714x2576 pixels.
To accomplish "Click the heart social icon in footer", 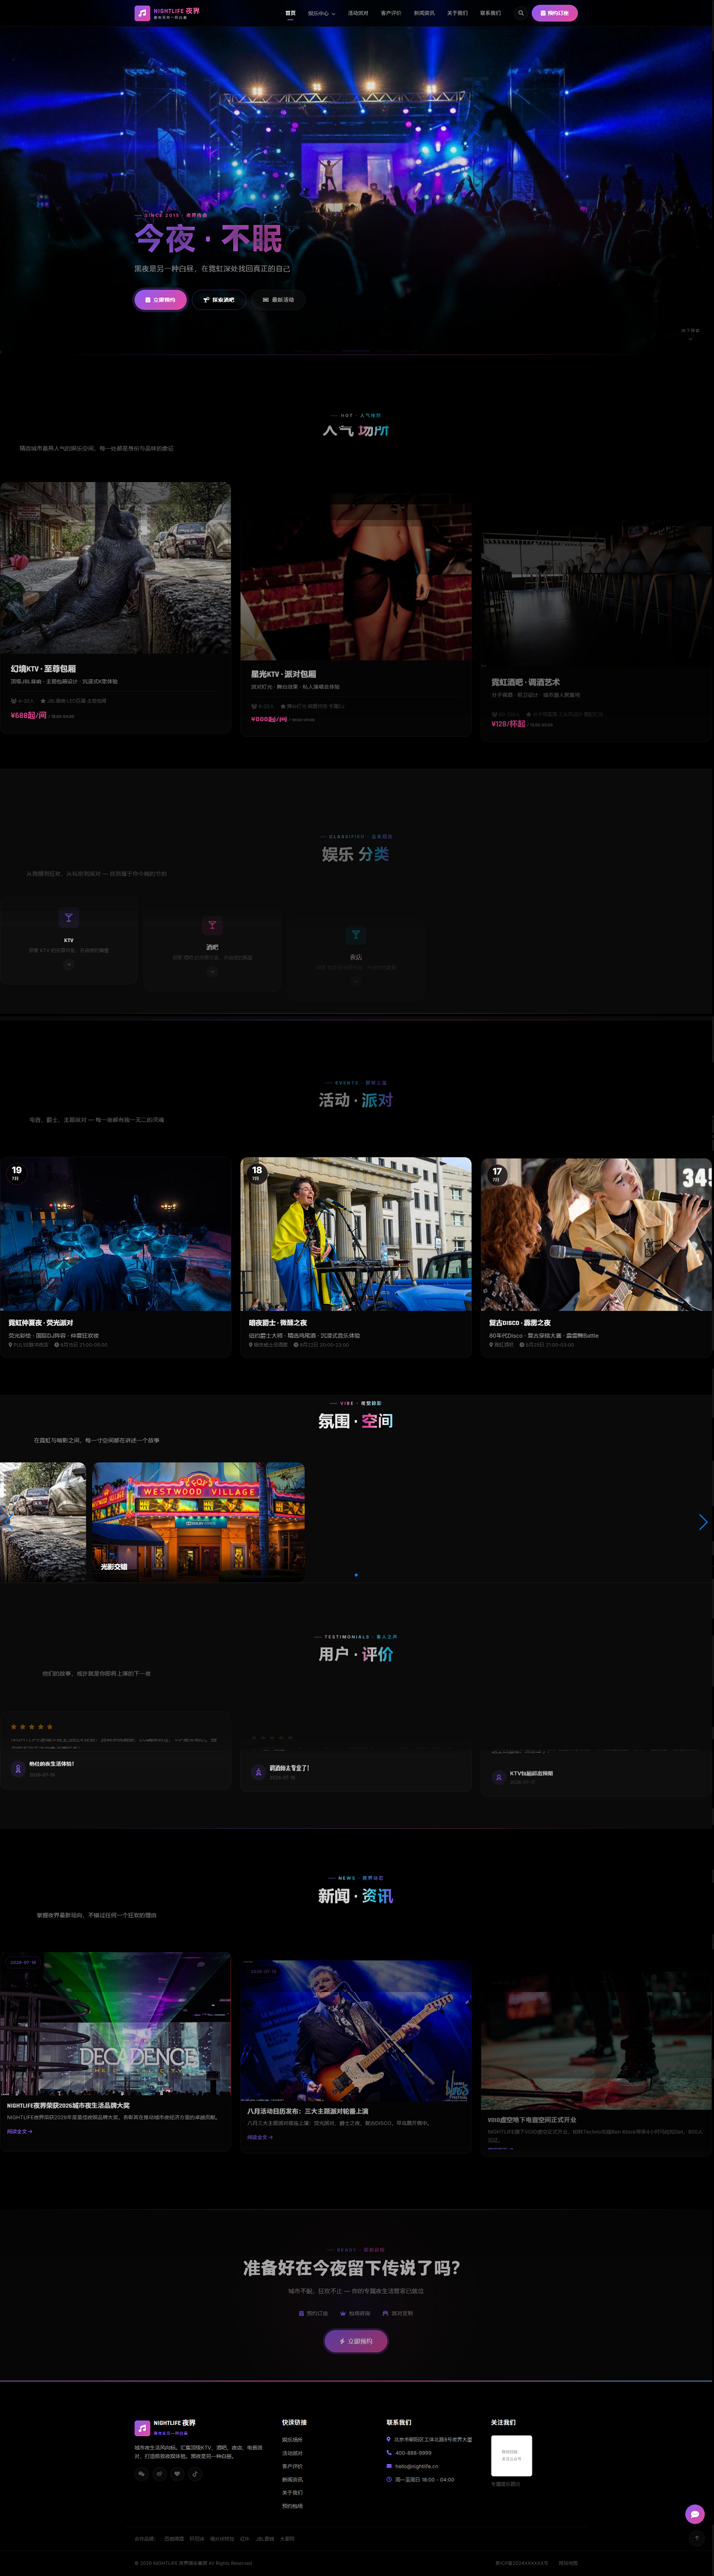I will pyautogui.click(x=177, y=2474).
